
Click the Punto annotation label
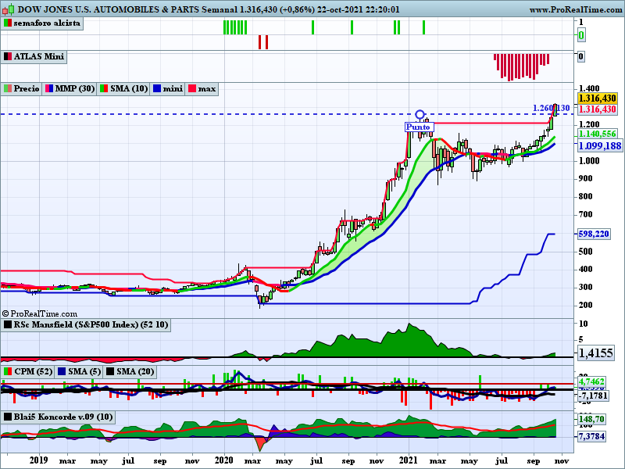click(x=418, y=127)
